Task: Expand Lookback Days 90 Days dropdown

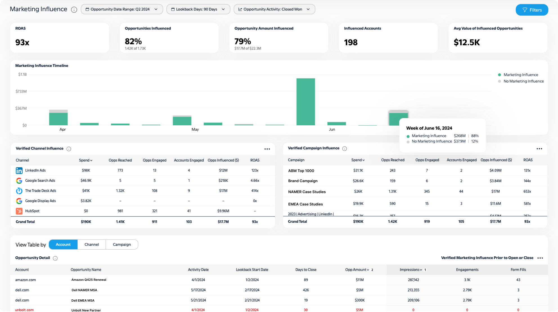Action: point(198,9)
